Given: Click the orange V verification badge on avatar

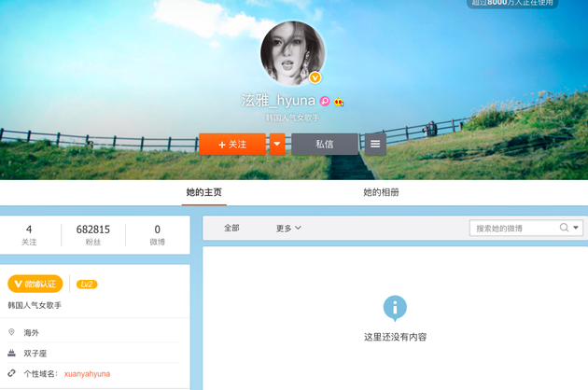Looking at the screenshot, I should pyautogui.click(x=315, y=77).
